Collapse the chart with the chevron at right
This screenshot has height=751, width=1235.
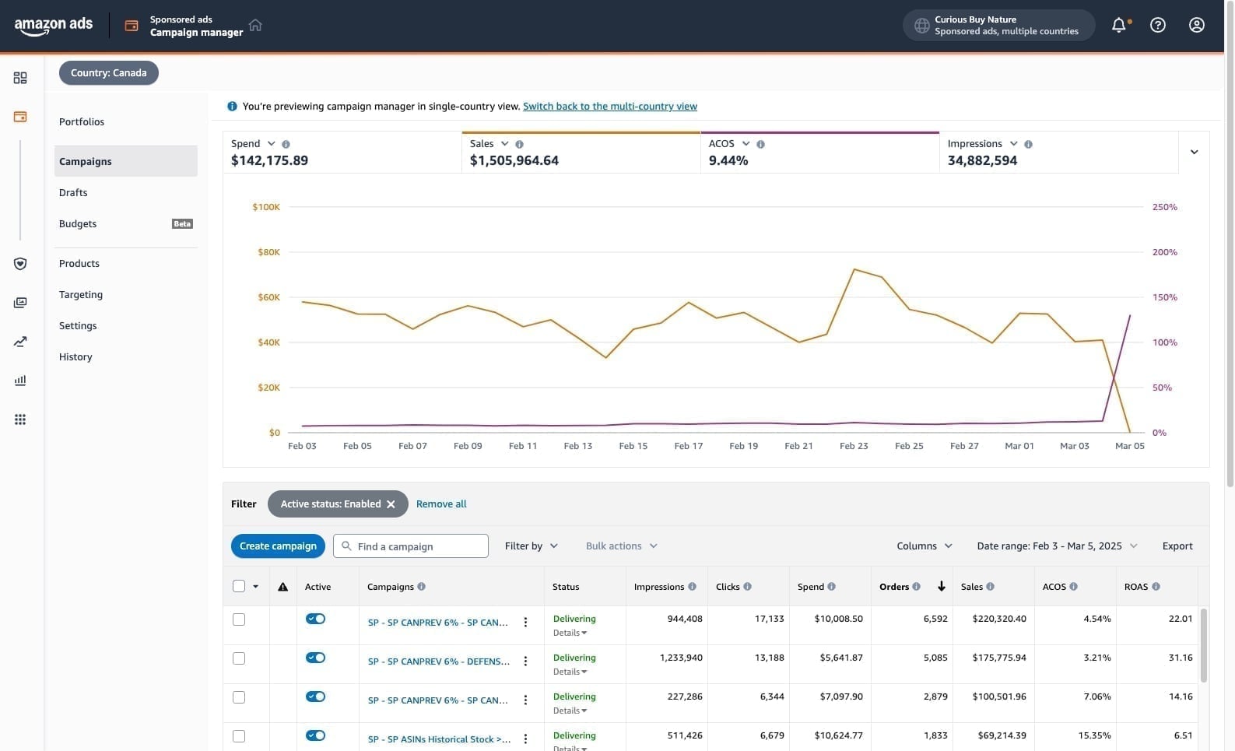point(1195,152)
